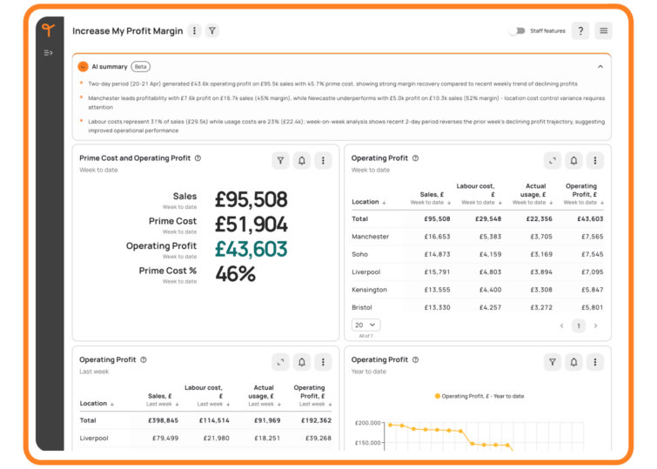This screenshot has width=657, height=469.
Task: Open the help question mark button
Action: pyautogui.click(x=580, y=30)
